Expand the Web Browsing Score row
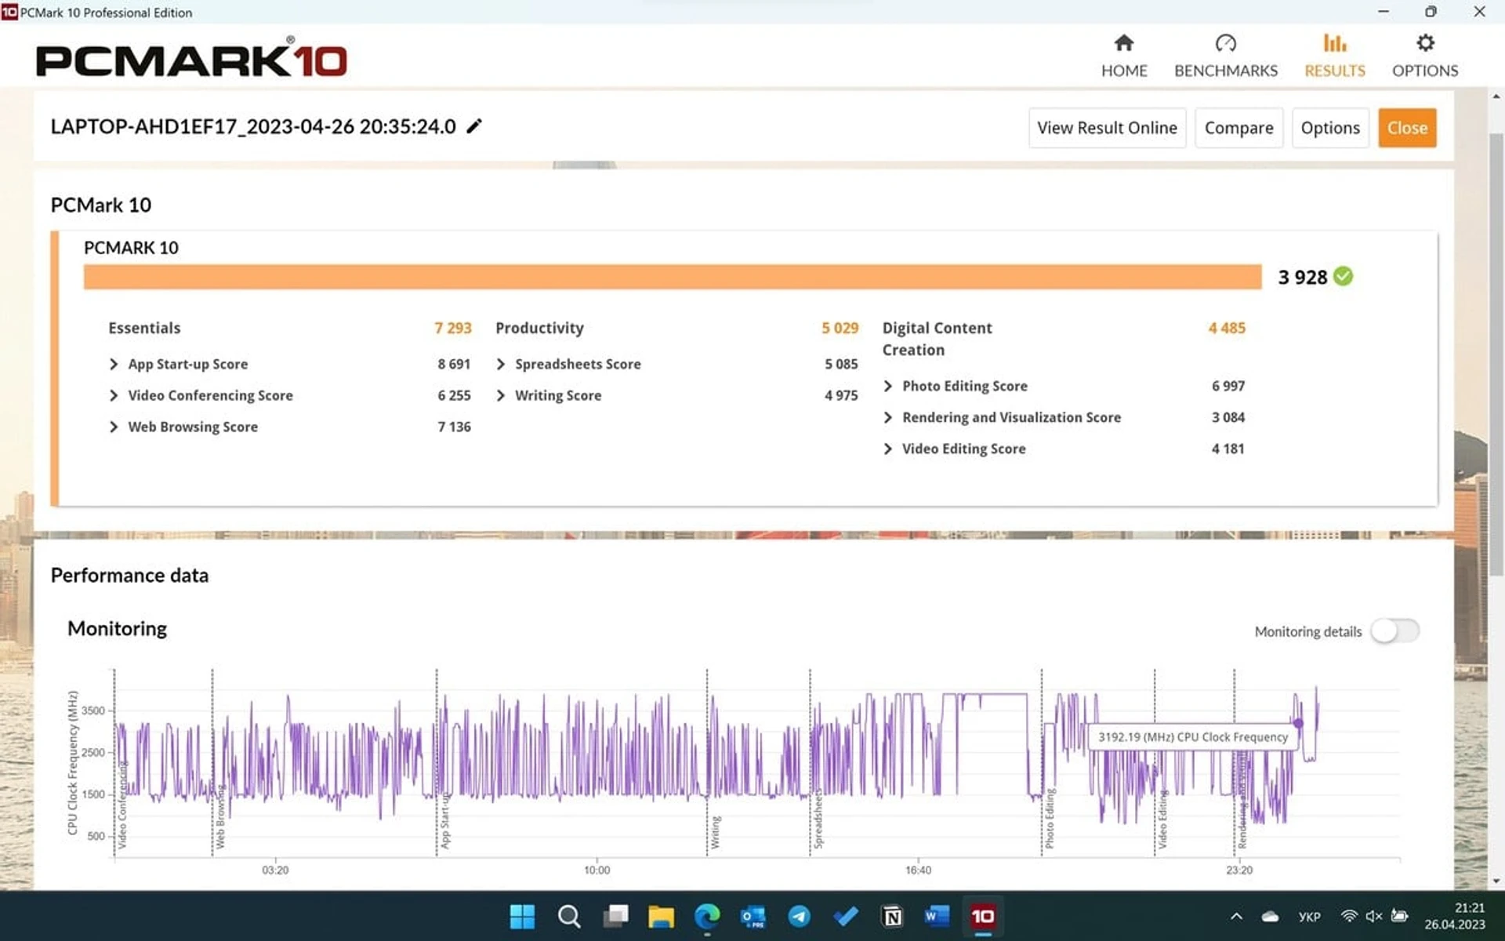The image size is (1505, 941). click(x=114, y=427)
